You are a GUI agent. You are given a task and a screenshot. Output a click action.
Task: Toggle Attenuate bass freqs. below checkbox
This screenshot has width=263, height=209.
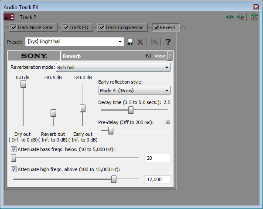14,149
